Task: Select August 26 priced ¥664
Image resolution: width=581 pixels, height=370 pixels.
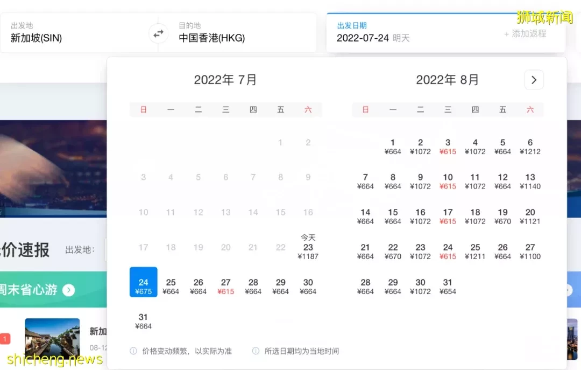Action: tap(502, 251)
